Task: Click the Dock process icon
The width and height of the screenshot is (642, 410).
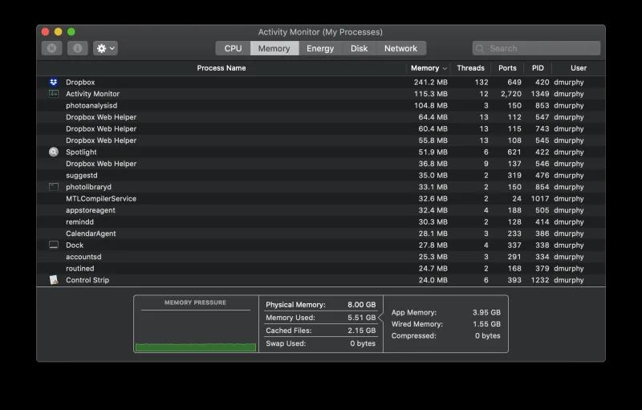Action: (54, 246)
